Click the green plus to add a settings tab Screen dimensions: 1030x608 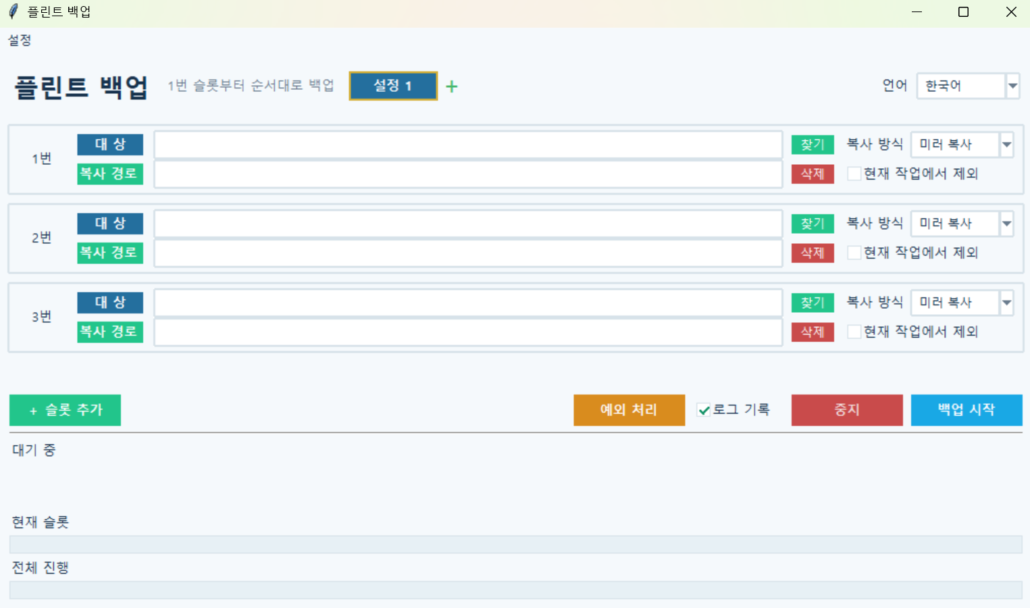(452, 86)
